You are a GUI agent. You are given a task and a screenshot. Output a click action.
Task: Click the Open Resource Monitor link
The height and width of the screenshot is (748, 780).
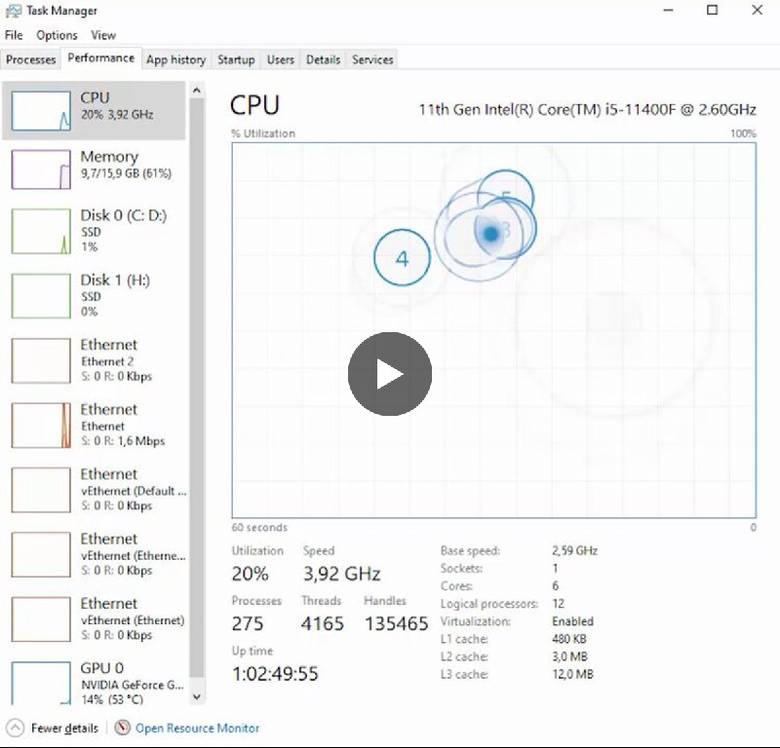click(198, 729)
